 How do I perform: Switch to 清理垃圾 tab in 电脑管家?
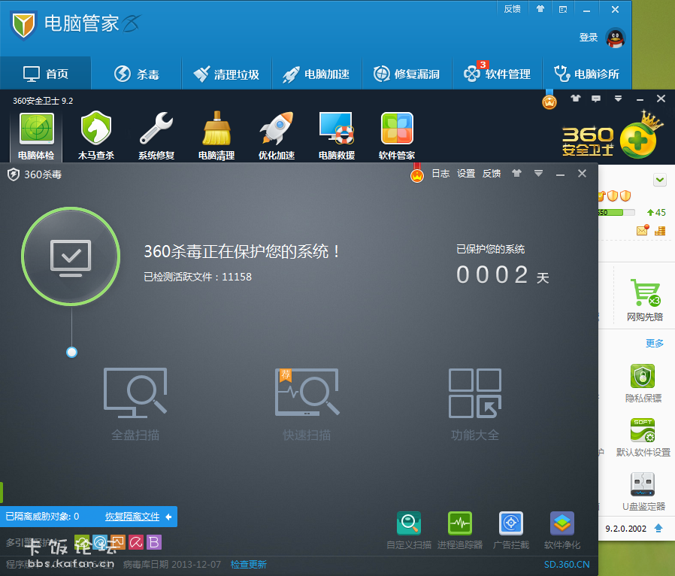click(226, 74)
